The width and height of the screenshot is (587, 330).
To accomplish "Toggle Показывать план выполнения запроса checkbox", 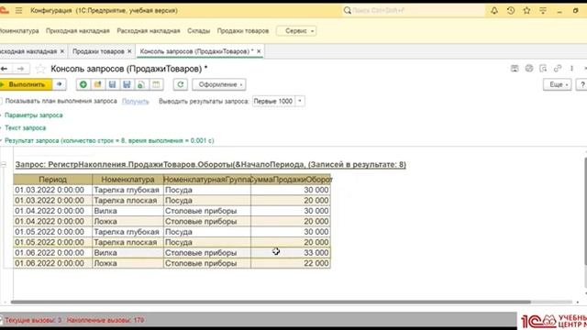I will (x=1, y=101).
